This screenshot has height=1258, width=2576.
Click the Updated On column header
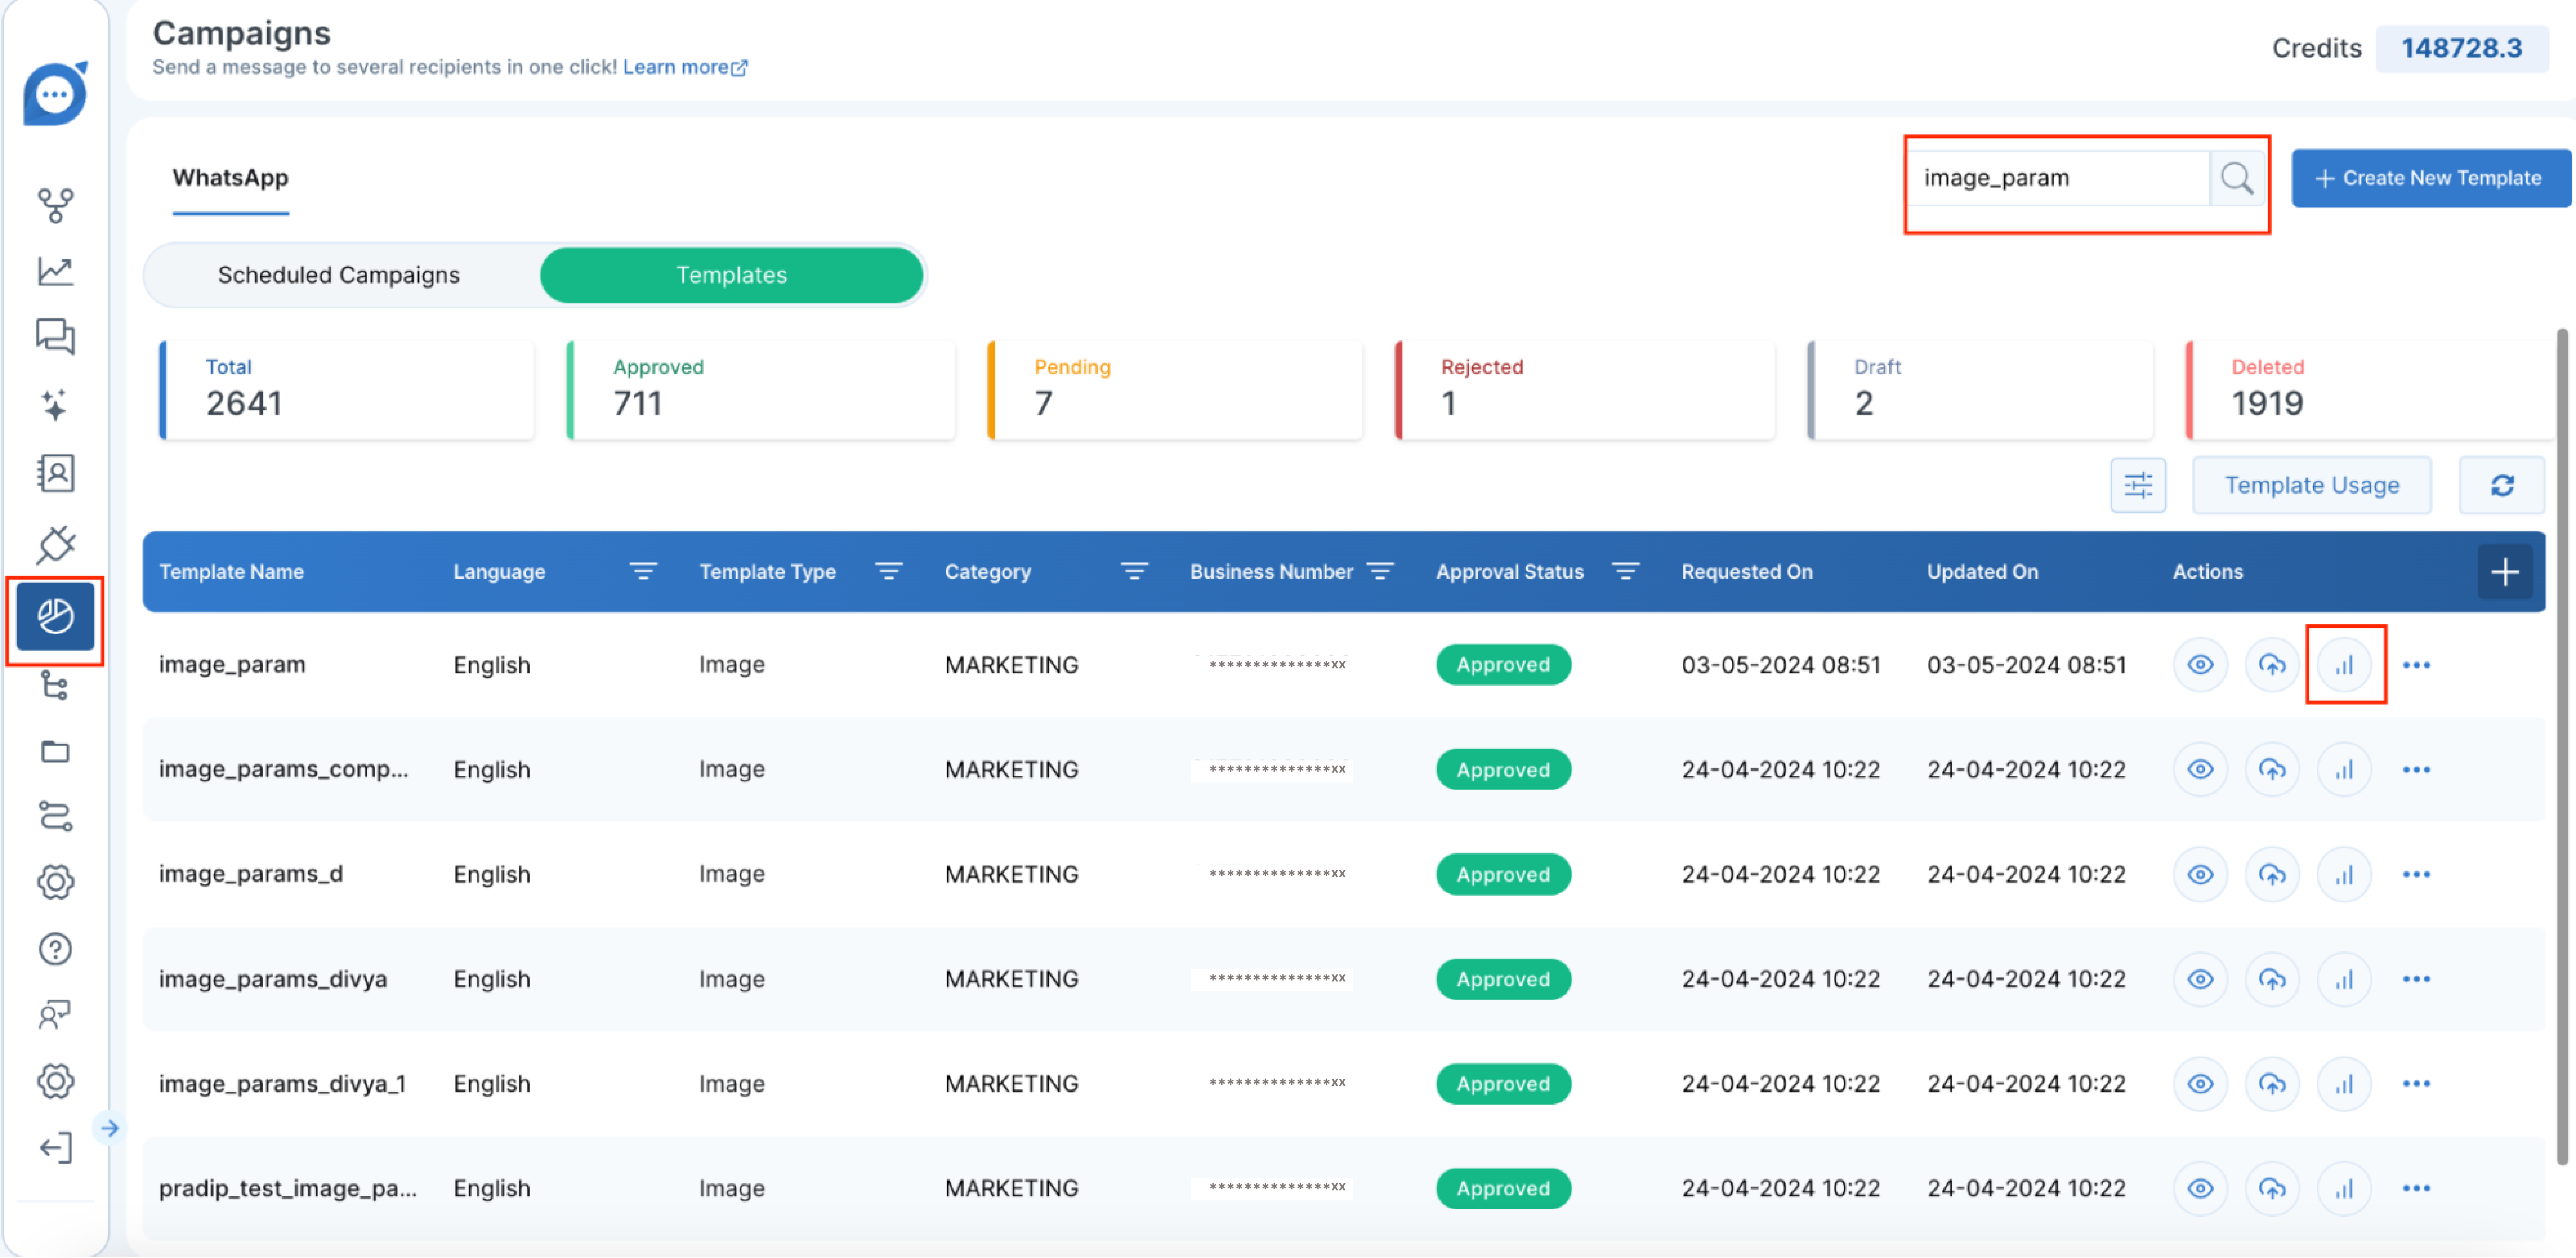[x=1982, y=572]
